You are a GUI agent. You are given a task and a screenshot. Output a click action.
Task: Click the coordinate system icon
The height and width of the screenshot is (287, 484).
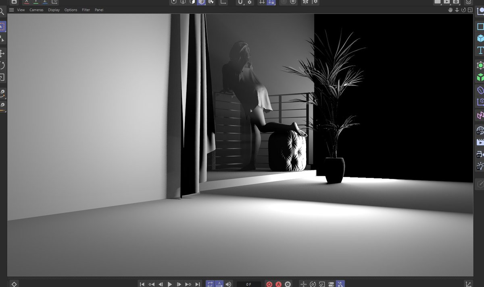point(54,2)
